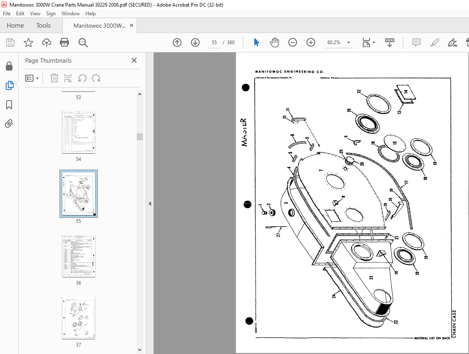Image resolution: width=469 pixels, height=354 pixels.
Task: Click the Save file icon
Action: tap(10, 42)
